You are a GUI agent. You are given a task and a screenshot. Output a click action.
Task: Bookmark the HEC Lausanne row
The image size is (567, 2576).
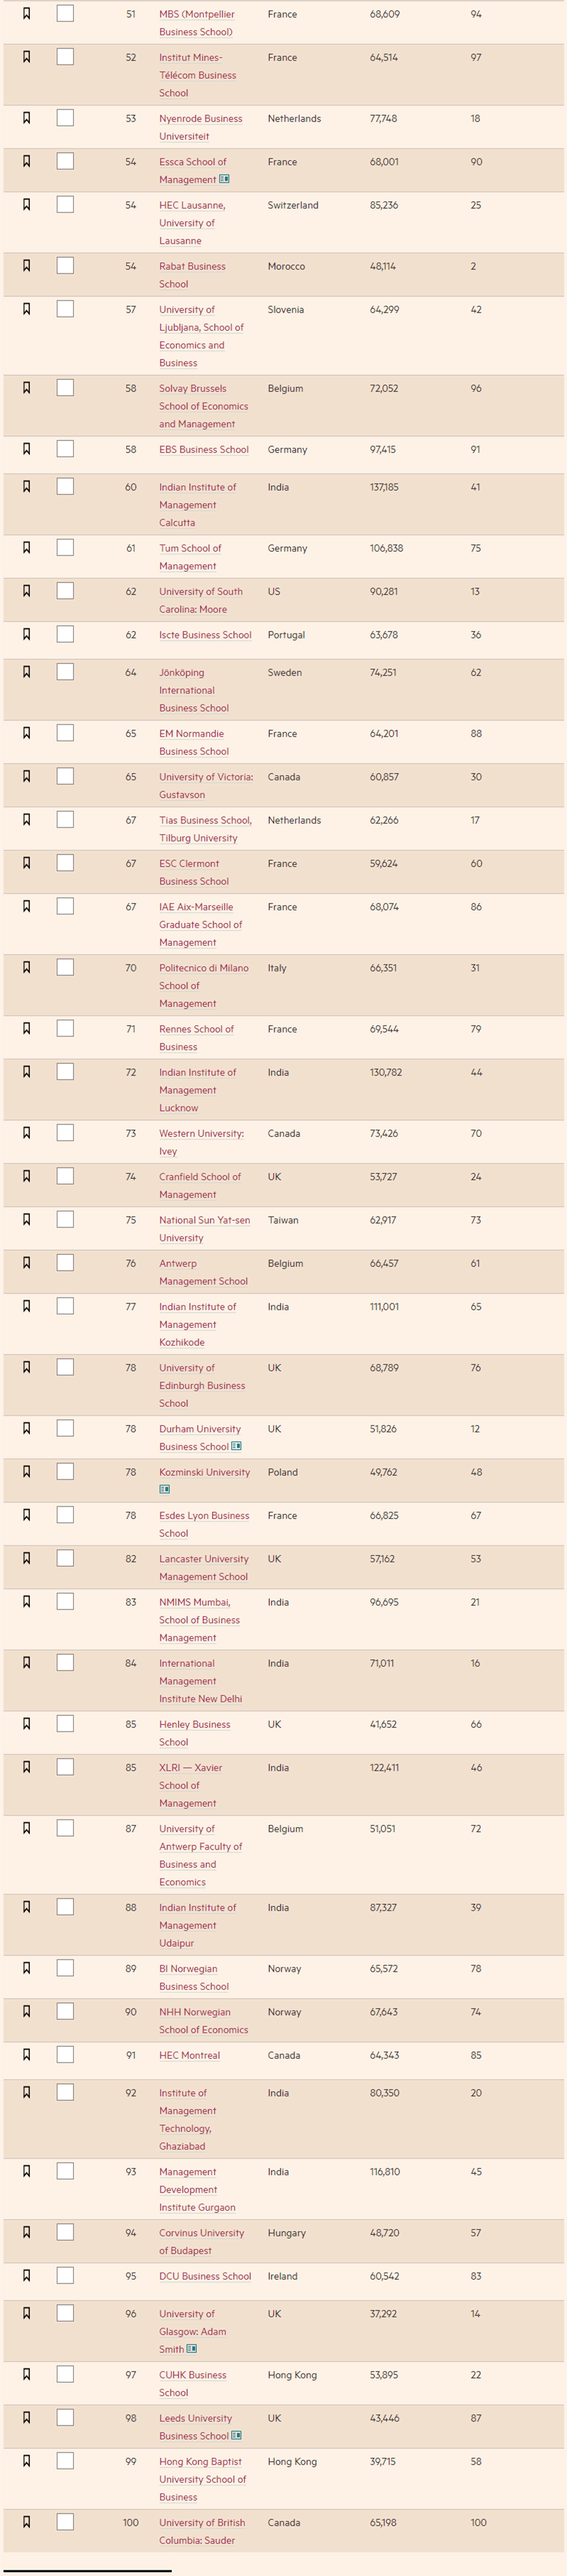click(x=26, y=204)
